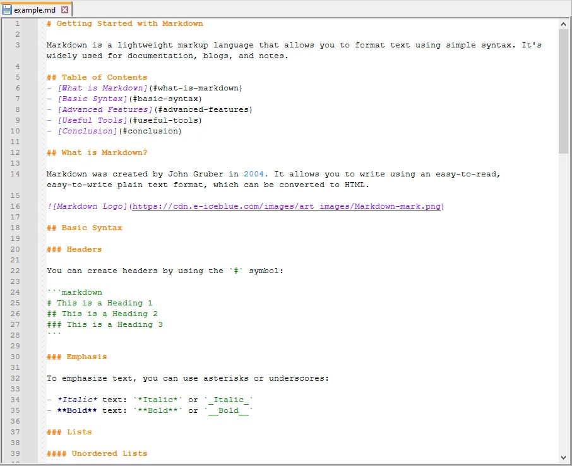Close the example.md tab
Image resolution: width=572 pixels, height=466 pixels.
pyautogui.click(x=65, y=9)
